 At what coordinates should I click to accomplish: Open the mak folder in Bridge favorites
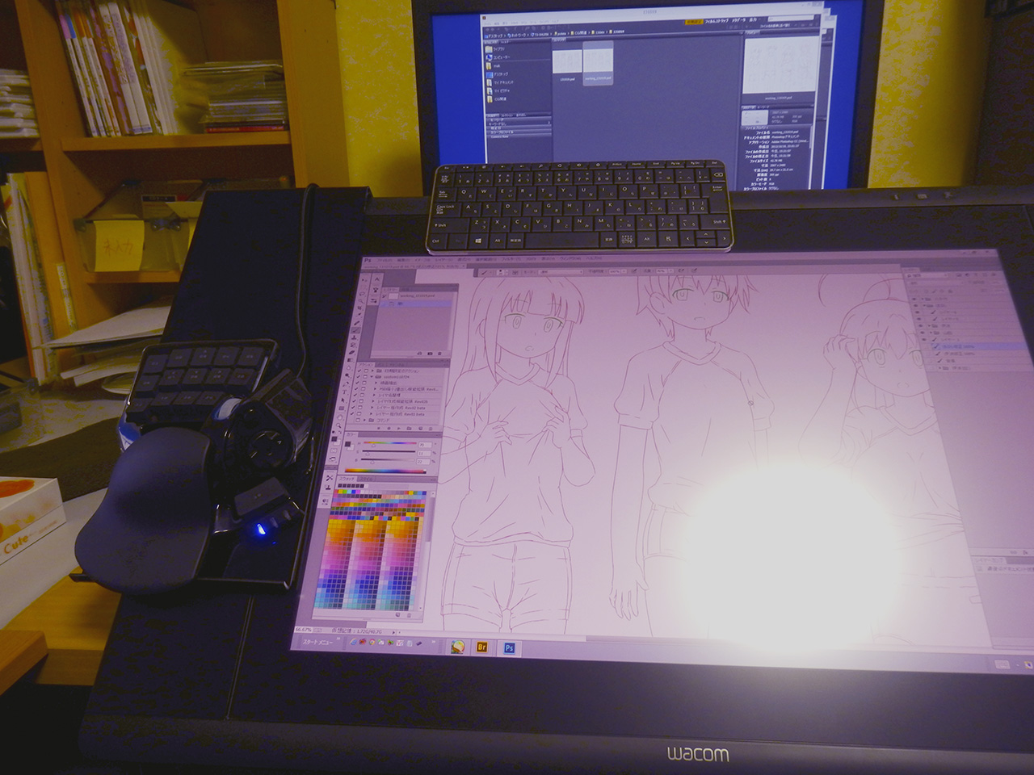point(494,66)
